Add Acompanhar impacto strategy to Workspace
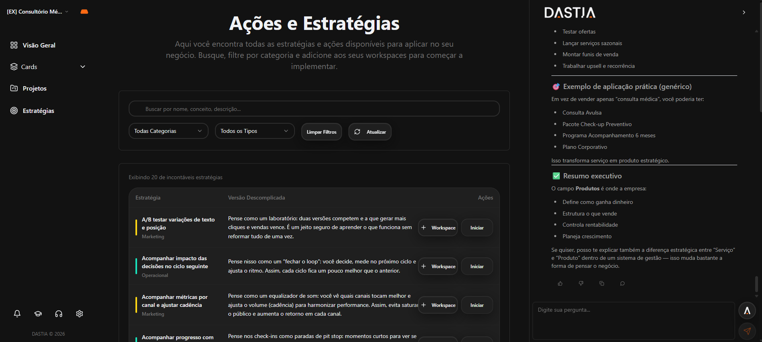Screen dimensions: 762x342 [438, 266]
